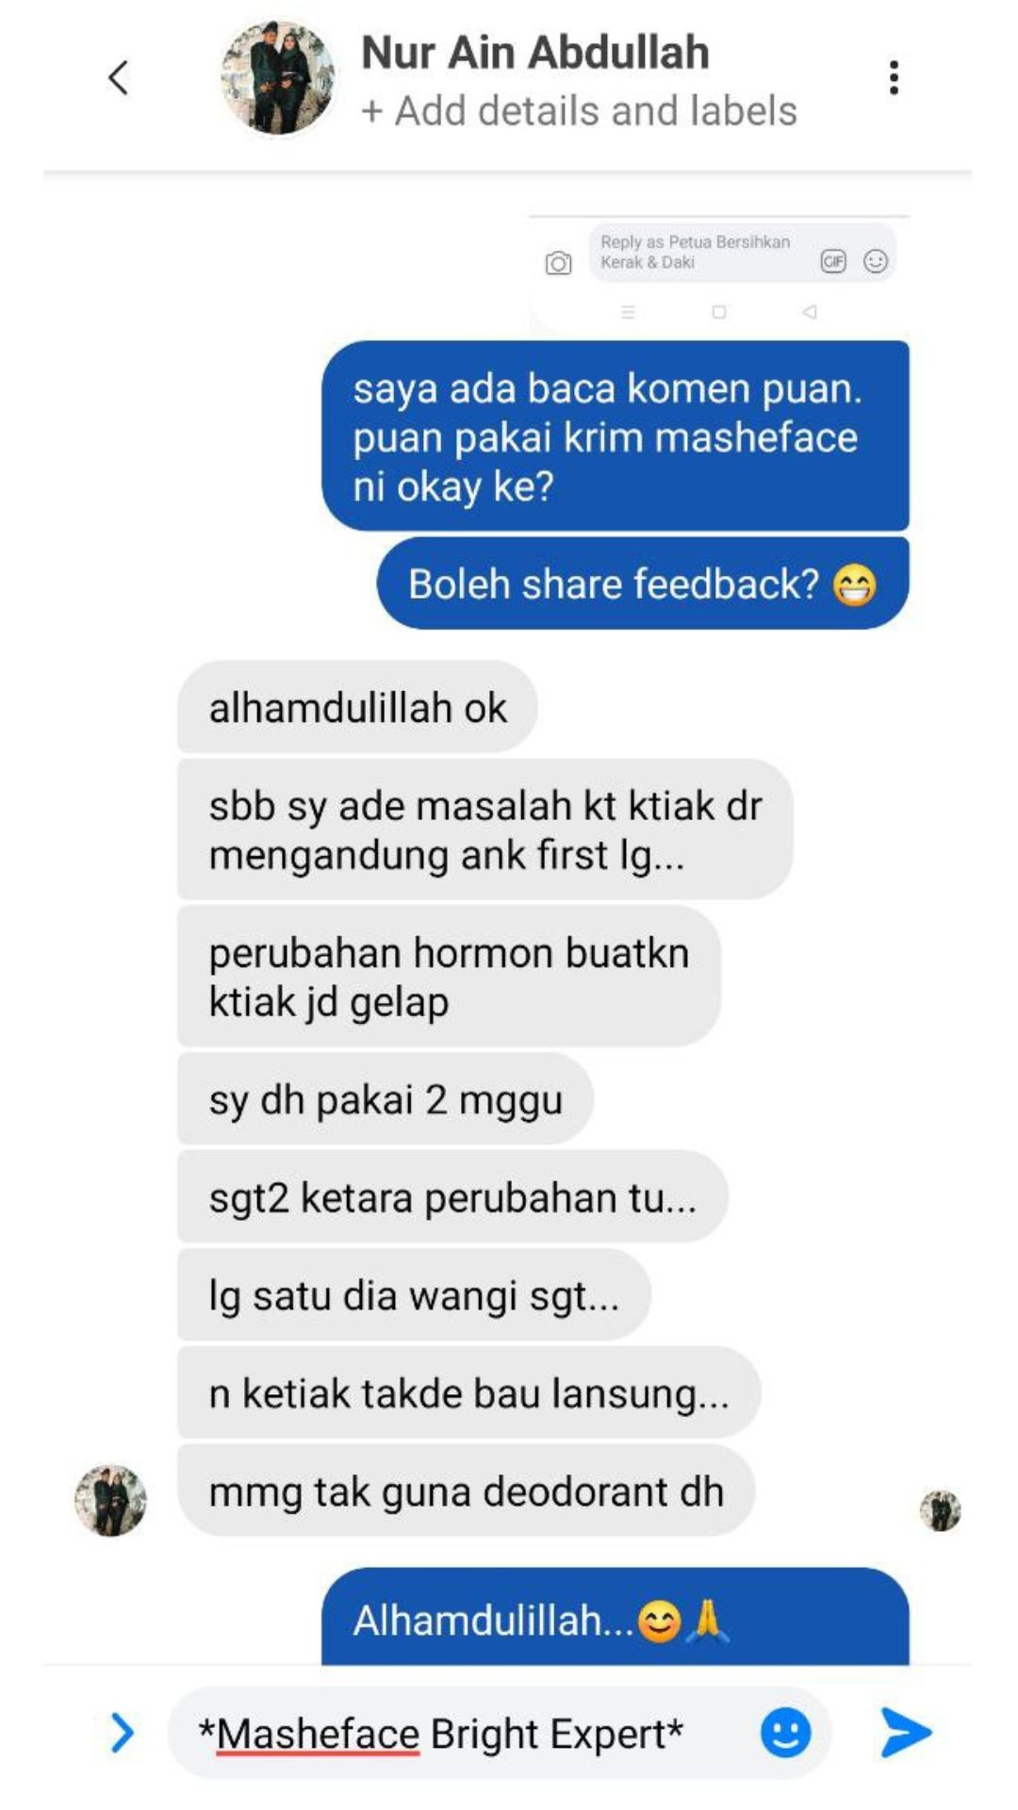Image resolution: width=1018 pixels, height=1810 pixels.
Task: Tap sender avatar beside deodorant message
Action: coord(111,1501)
